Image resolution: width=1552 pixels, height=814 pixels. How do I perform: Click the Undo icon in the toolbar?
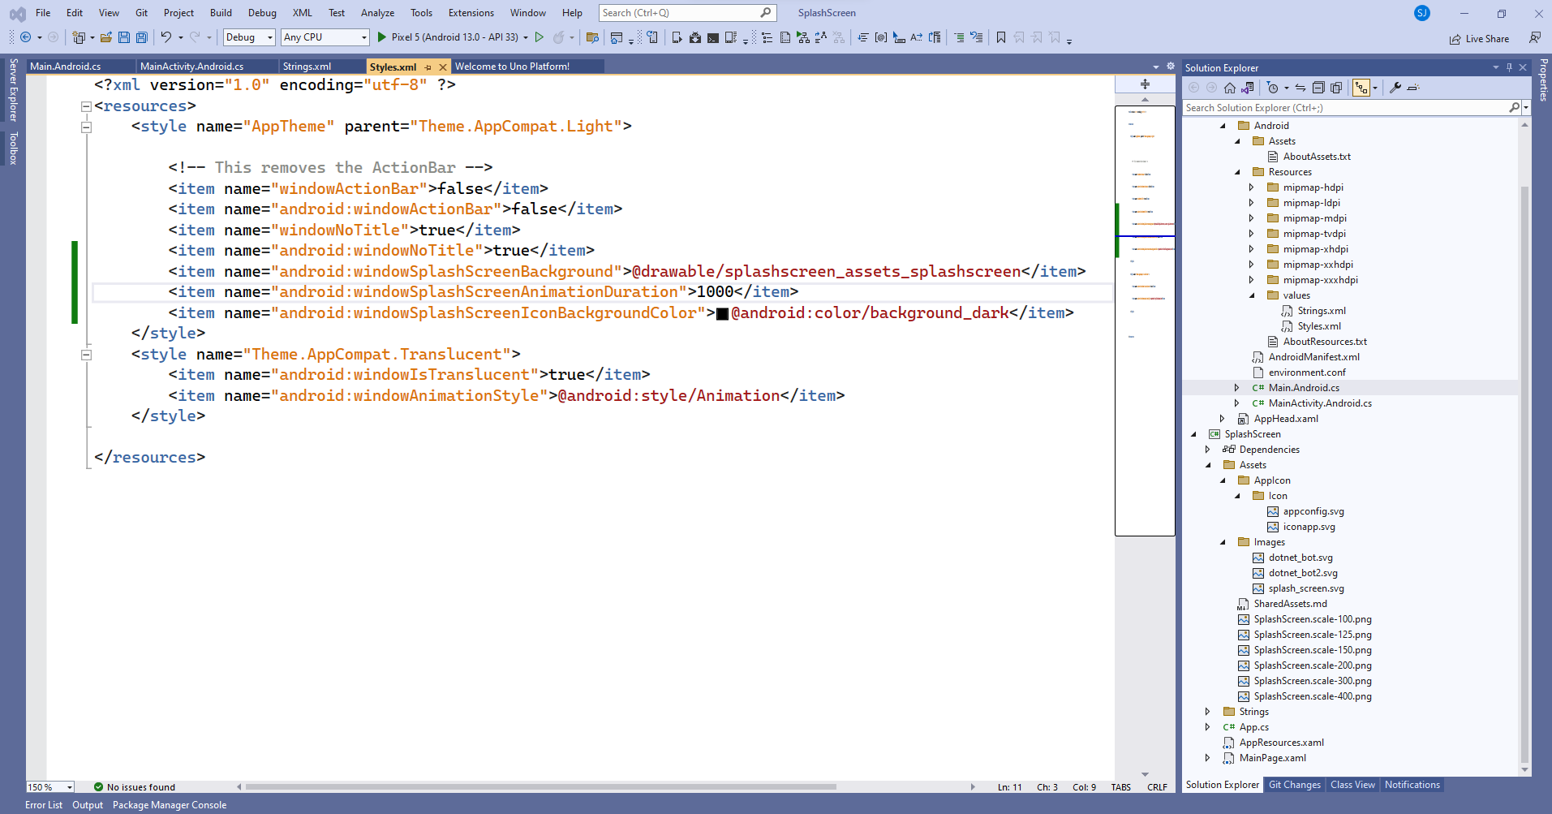(x=166, y=37)
